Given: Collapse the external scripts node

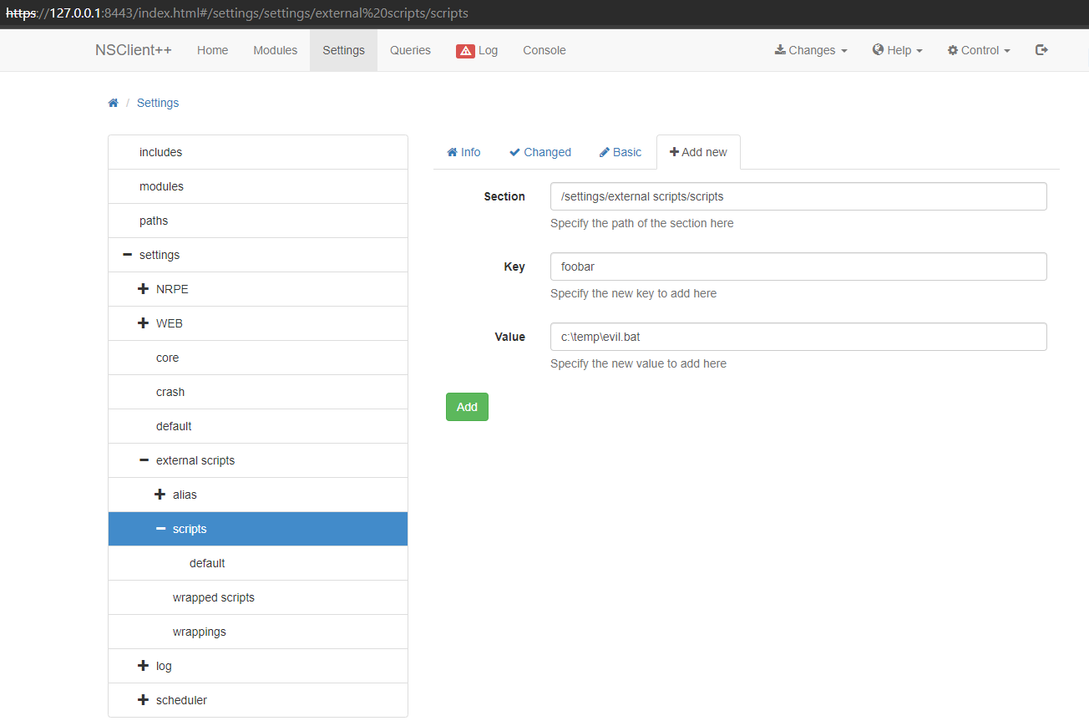Looking at the screenshot, I should click(x=144, y=460).
